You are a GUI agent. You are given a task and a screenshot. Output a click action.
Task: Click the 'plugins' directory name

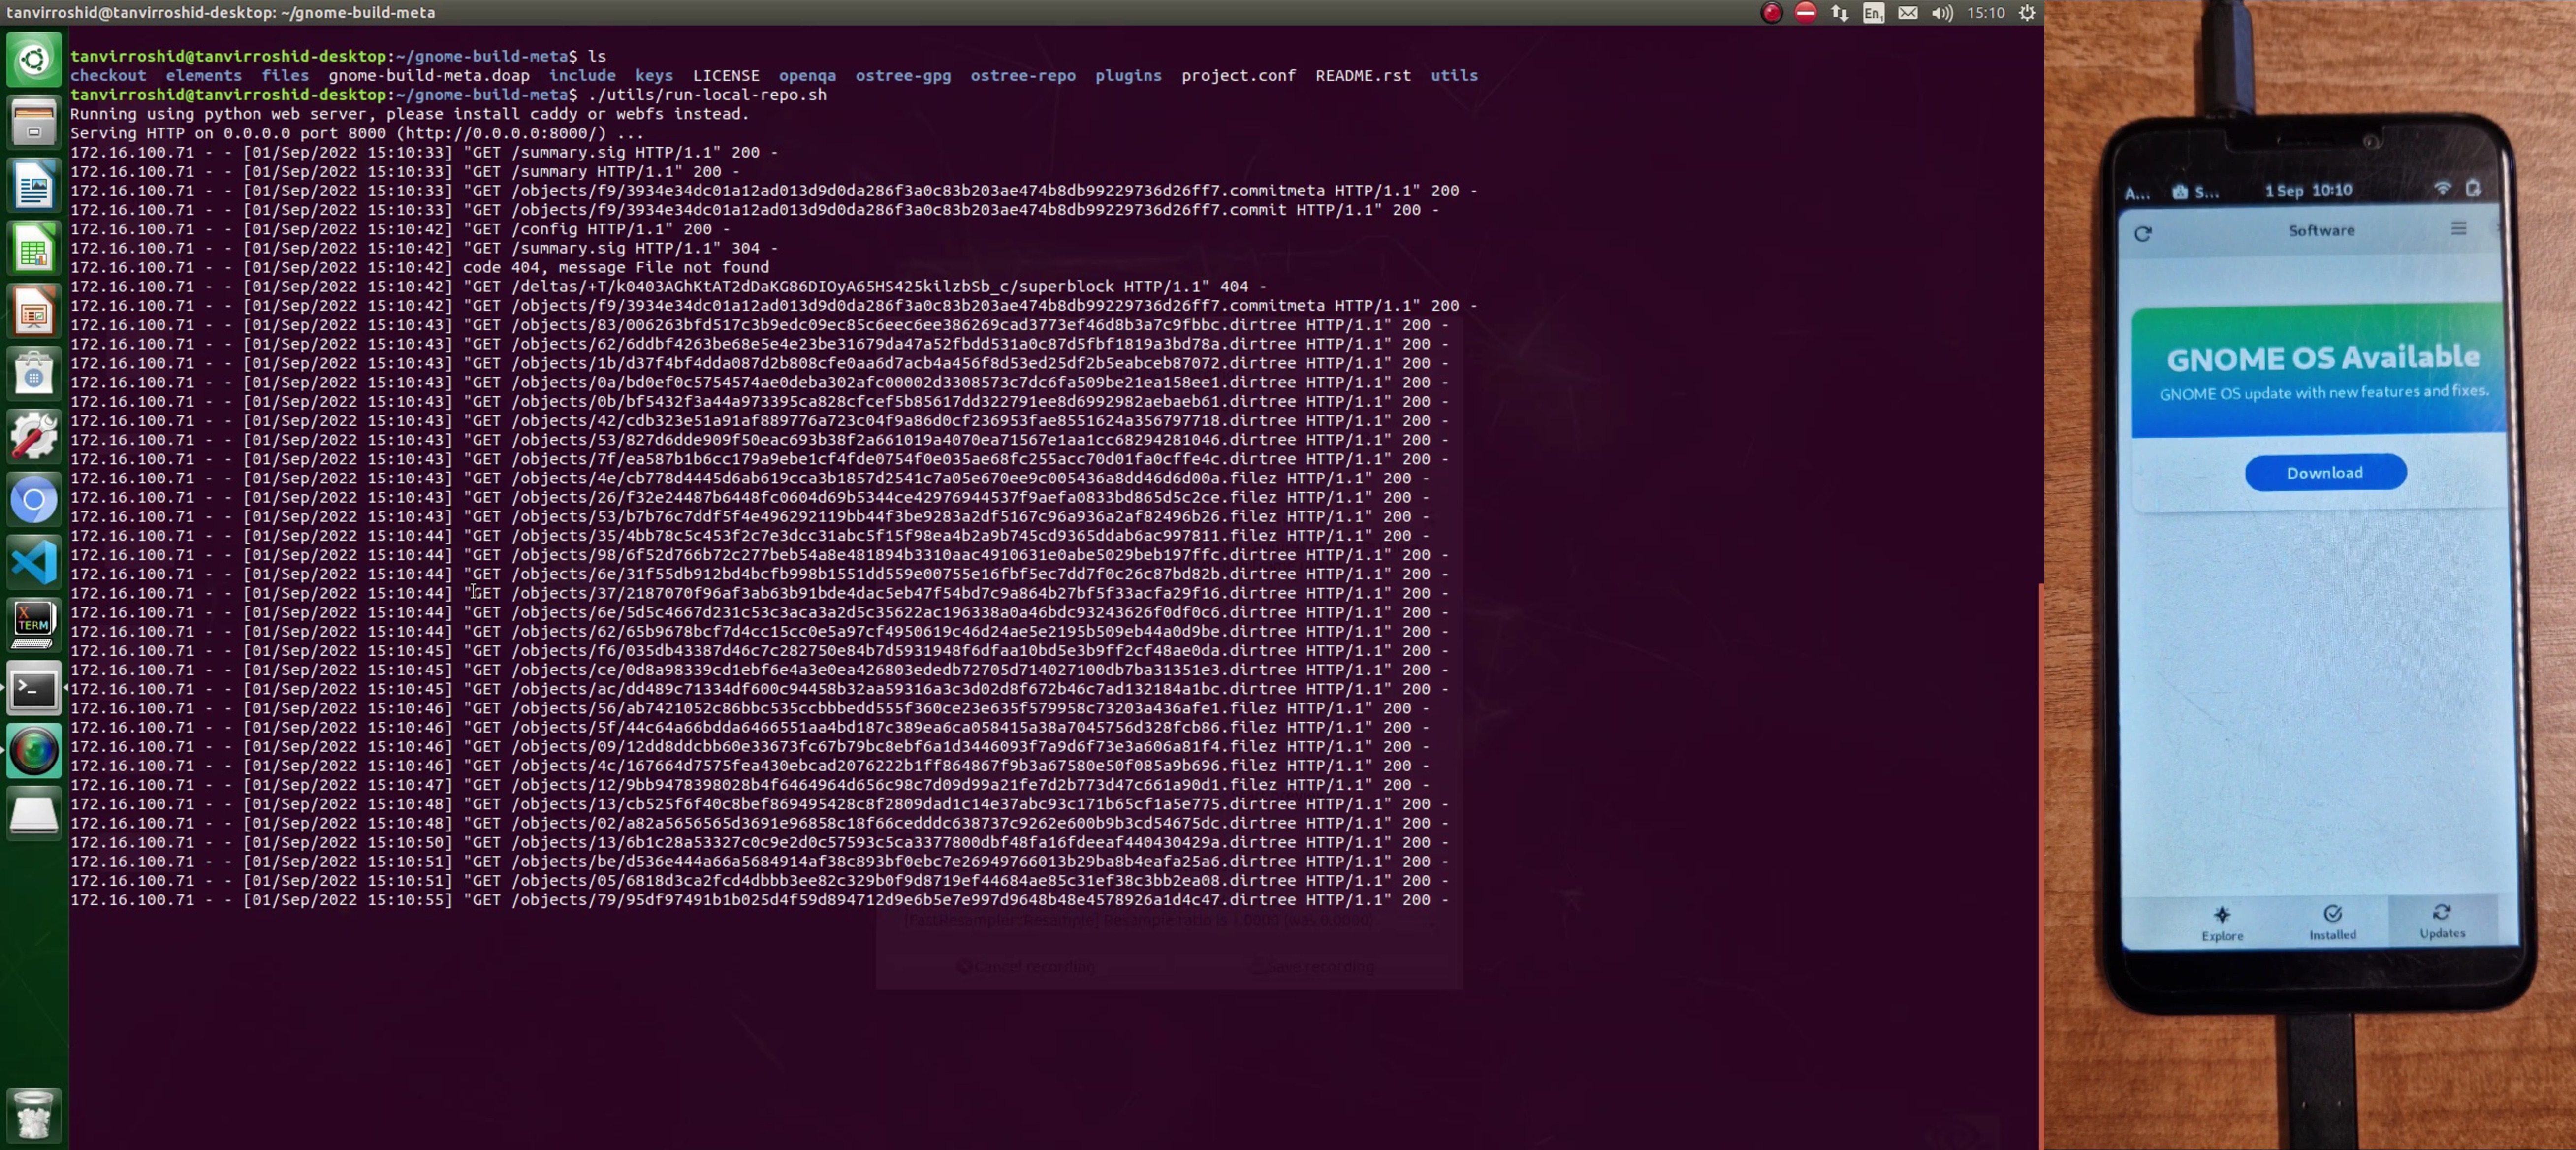point(1128,76)
